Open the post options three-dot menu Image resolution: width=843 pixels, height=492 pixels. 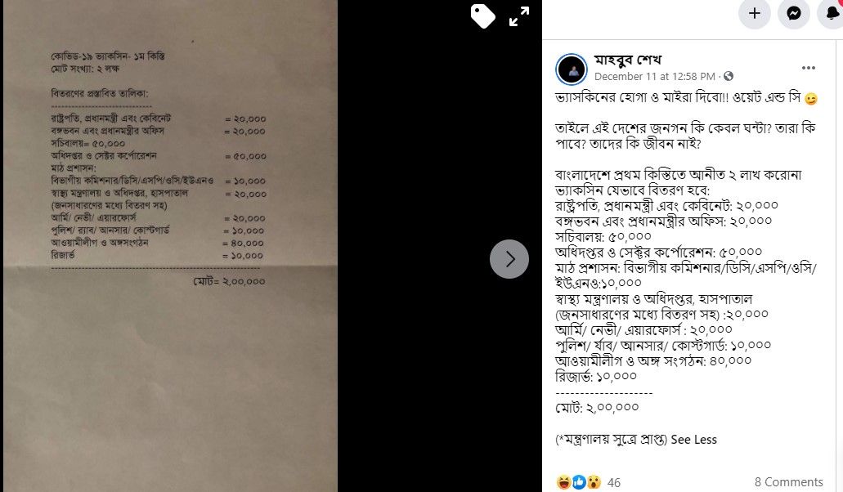[x=808, y=68]
